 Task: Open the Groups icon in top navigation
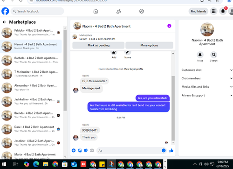(142, 11)
